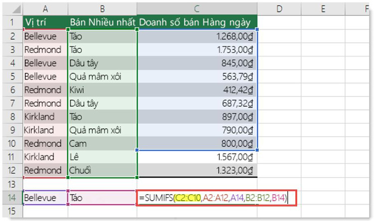
Task: Select cell A8 containing Kirkland
Action: (x=45, y=116)
